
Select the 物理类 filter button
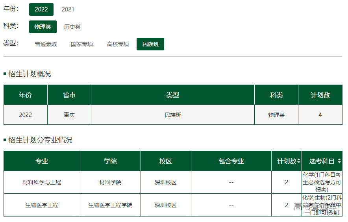pos(43,27)
